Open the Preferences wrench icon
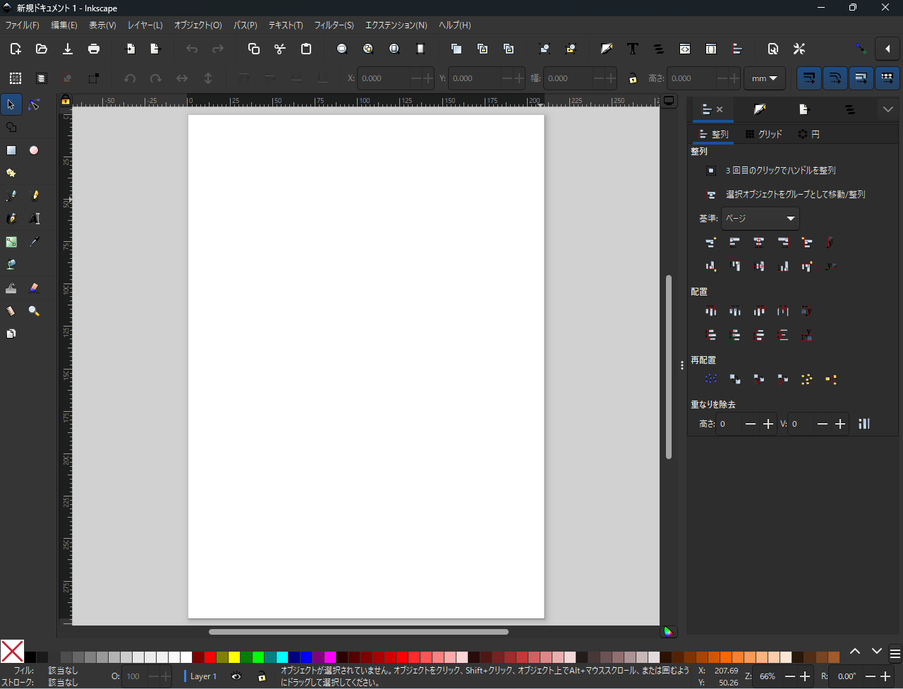The width and height of the screenshot is (903, 689). (x=799, y=49)
